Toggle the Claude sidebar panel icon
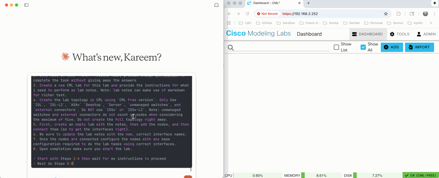Image resolution: width=439 pixels, height=178 pixels. pos(26,5)
